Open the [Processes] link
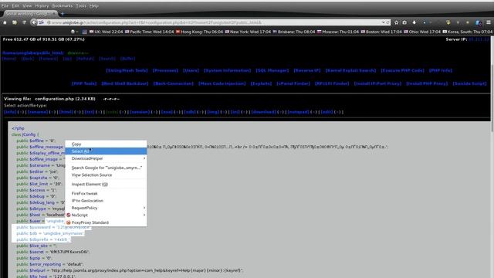The image size is (494, 278). 165,70
